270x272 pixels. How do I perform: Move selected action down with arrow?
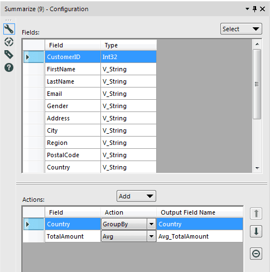coord(256,231)
